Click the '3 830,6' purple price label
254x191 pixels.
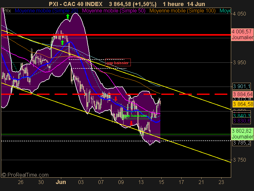pos(242,121)
